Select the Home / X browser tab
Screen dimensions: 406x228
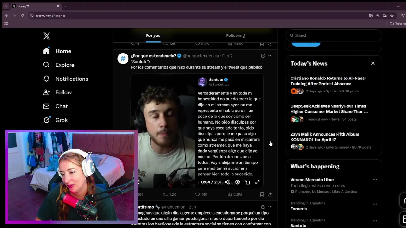click(36, 6)
